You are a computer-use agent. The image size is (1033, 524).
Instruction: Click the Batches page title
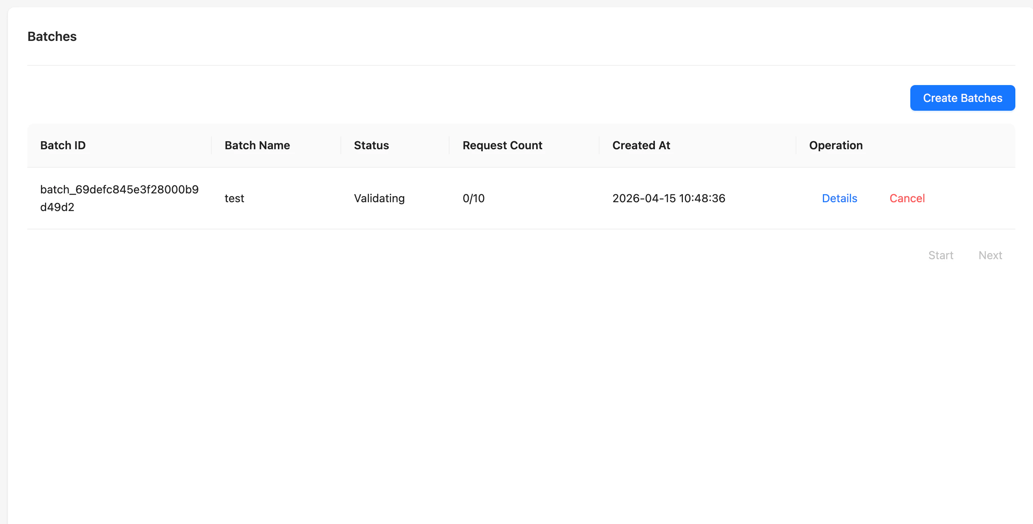[52, 36]
